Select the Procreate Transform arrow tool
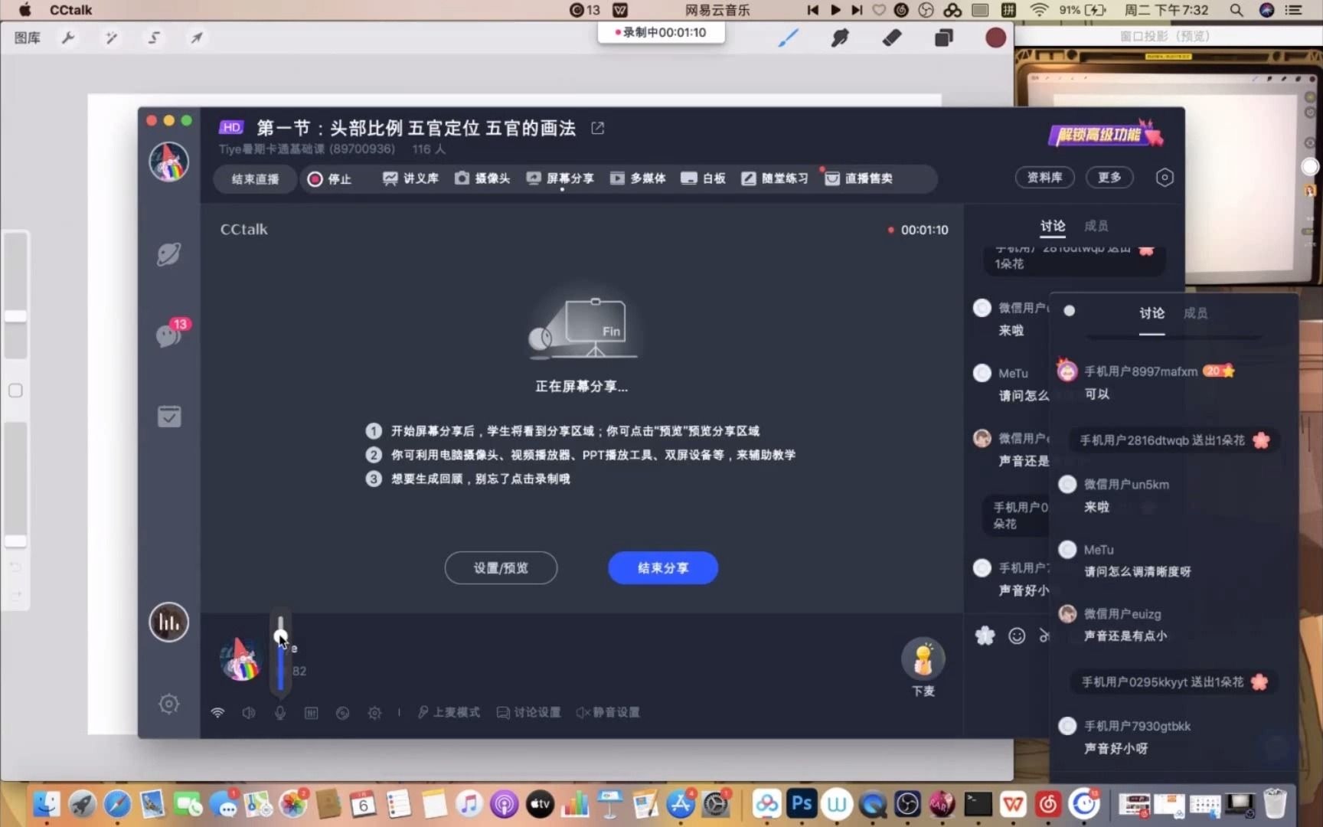The image size is (1323, 827). 197,38
